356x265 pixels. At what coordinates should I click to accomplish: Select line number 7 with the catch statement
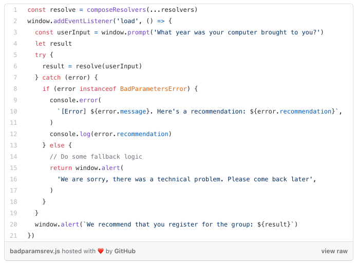coord(15,78)
